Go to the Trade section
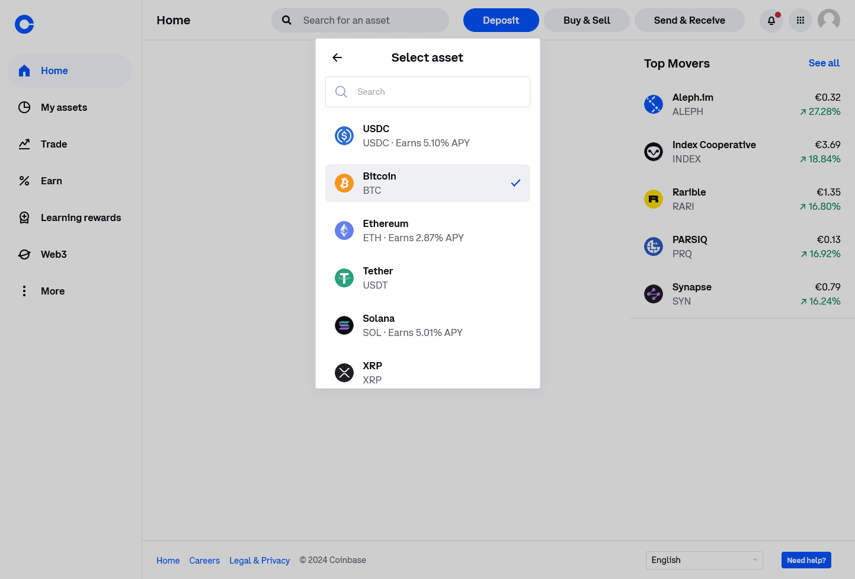 pos(69,144)
